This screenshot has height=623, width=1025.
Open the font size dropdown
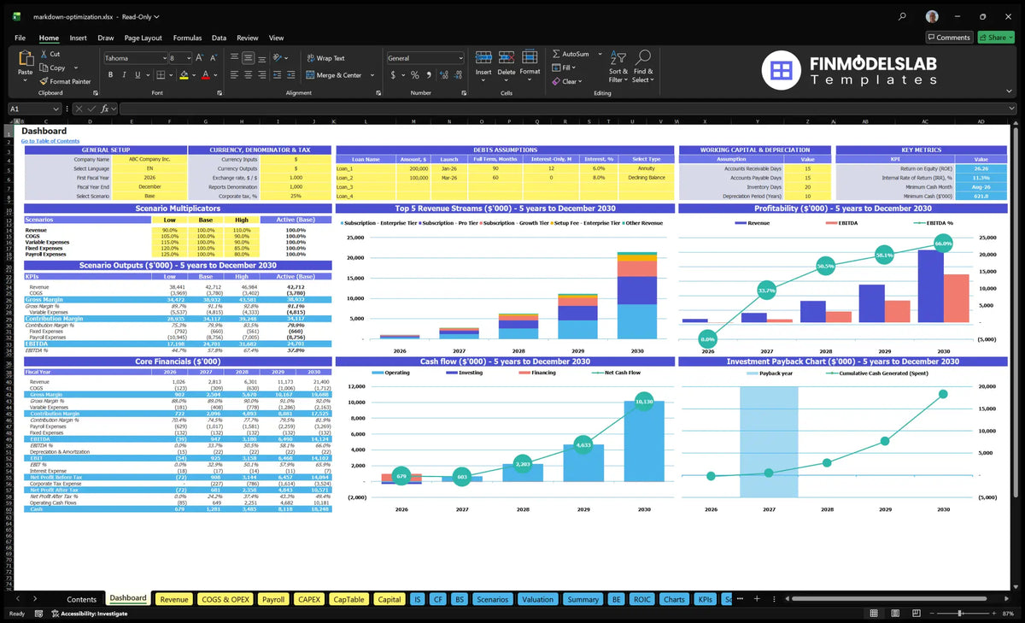point(189,58)
